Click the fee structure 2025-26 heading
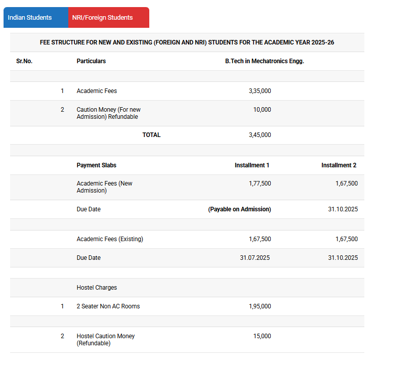This screenshot has height=365, width=420. point(187,42)
